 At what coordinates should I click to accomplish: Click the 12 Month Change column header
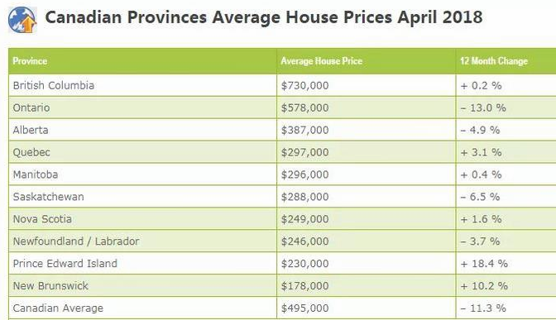494,61
